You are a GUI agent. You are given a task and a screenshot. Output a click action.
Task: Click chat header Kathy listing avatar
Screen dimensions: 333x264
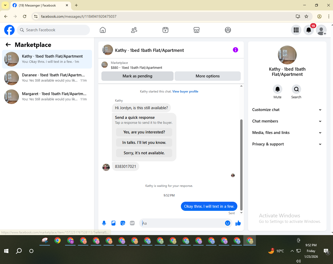(x=108, y=50)
